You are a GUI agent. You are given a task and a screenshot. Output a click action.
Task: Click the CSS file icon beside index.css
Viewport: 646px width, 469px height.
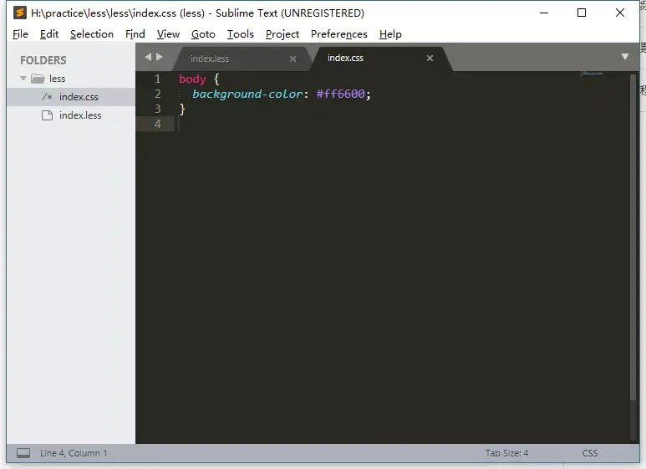48,97
